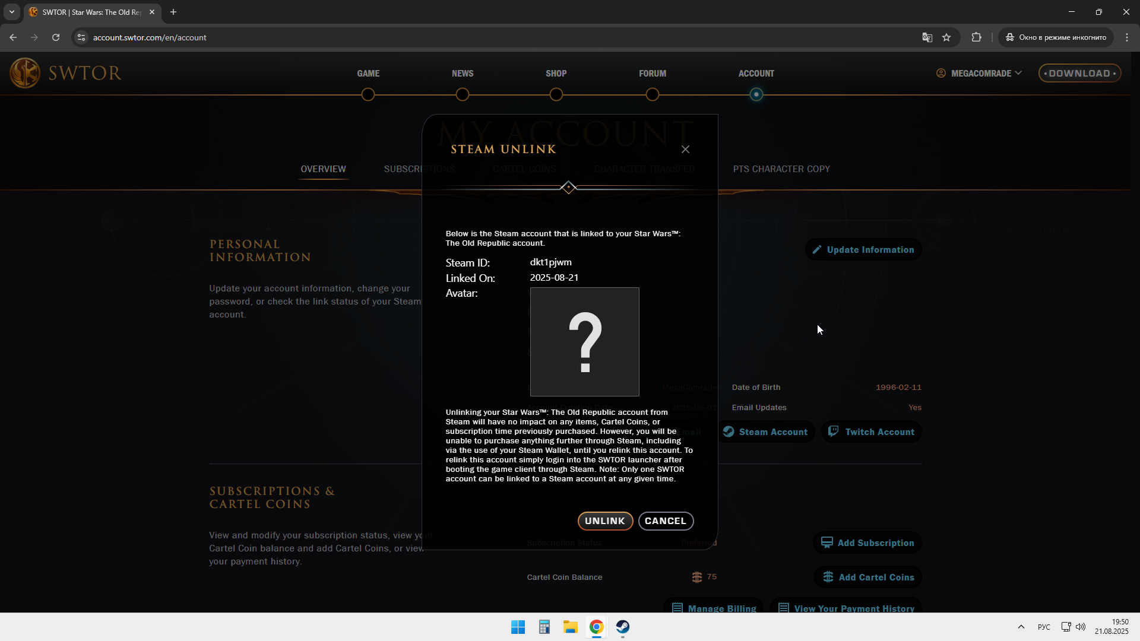
Task: Click Add Cartel Coins button
Action: pyautogui.click(x=868, y=577)
